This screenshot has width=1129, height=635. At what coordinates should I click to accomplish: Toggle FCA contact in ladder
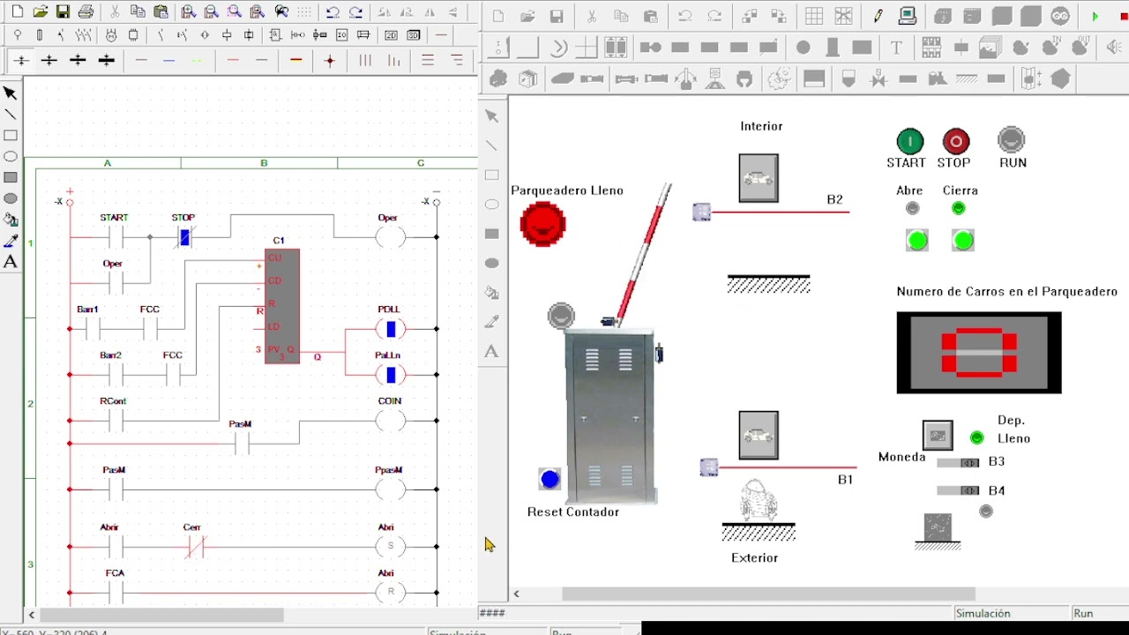pyautogui.click(x=115, y=593)
